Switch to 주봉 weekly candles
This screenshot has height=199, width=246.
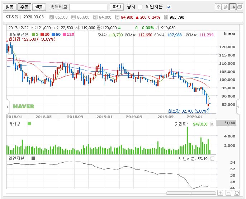click(x=24, y=7)
